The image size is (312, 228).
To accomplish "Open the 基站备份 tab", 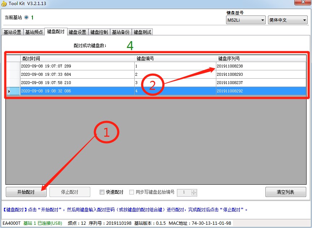I will coord(121,32).
